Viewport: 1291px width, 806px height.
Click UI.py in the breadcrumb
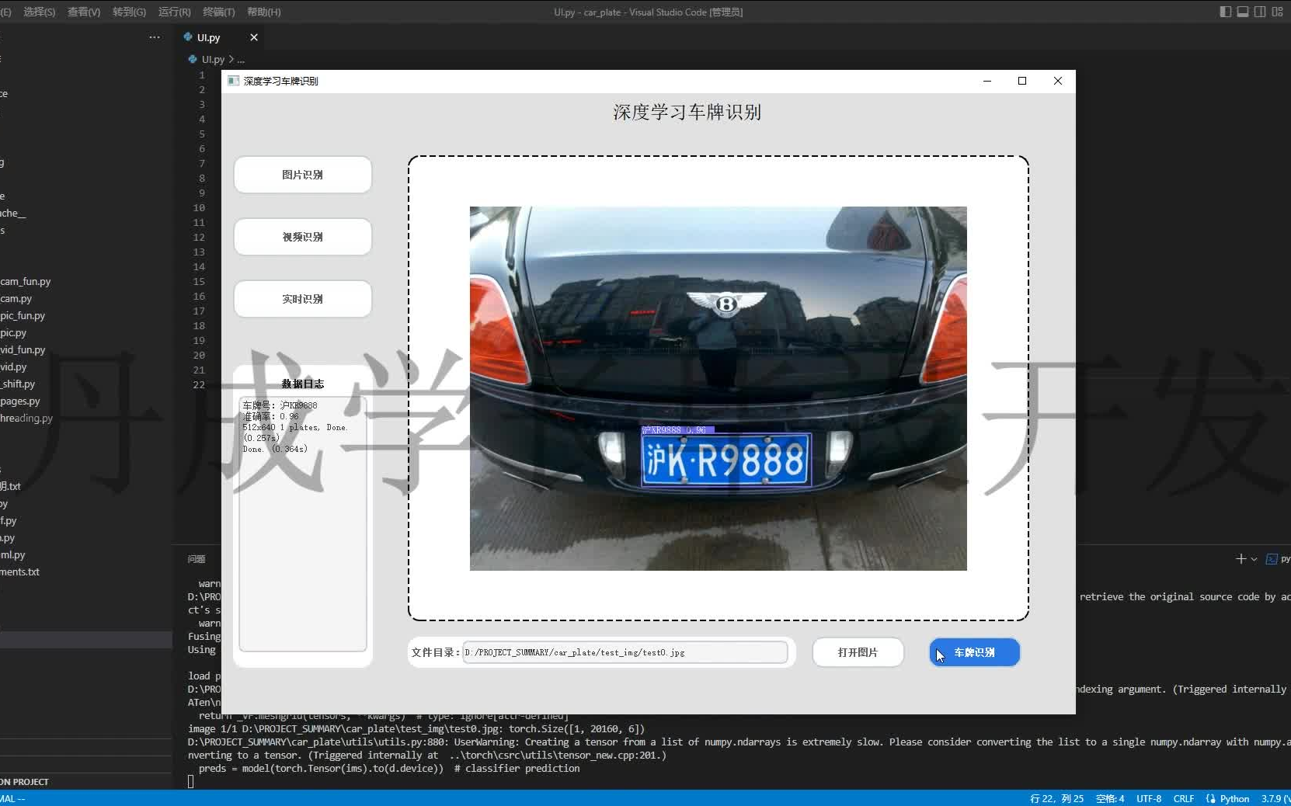[x=213, y=59]
